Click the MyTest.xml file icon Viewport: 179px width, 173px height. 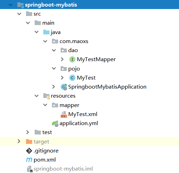pyautogui.click(x=64, y=114)
